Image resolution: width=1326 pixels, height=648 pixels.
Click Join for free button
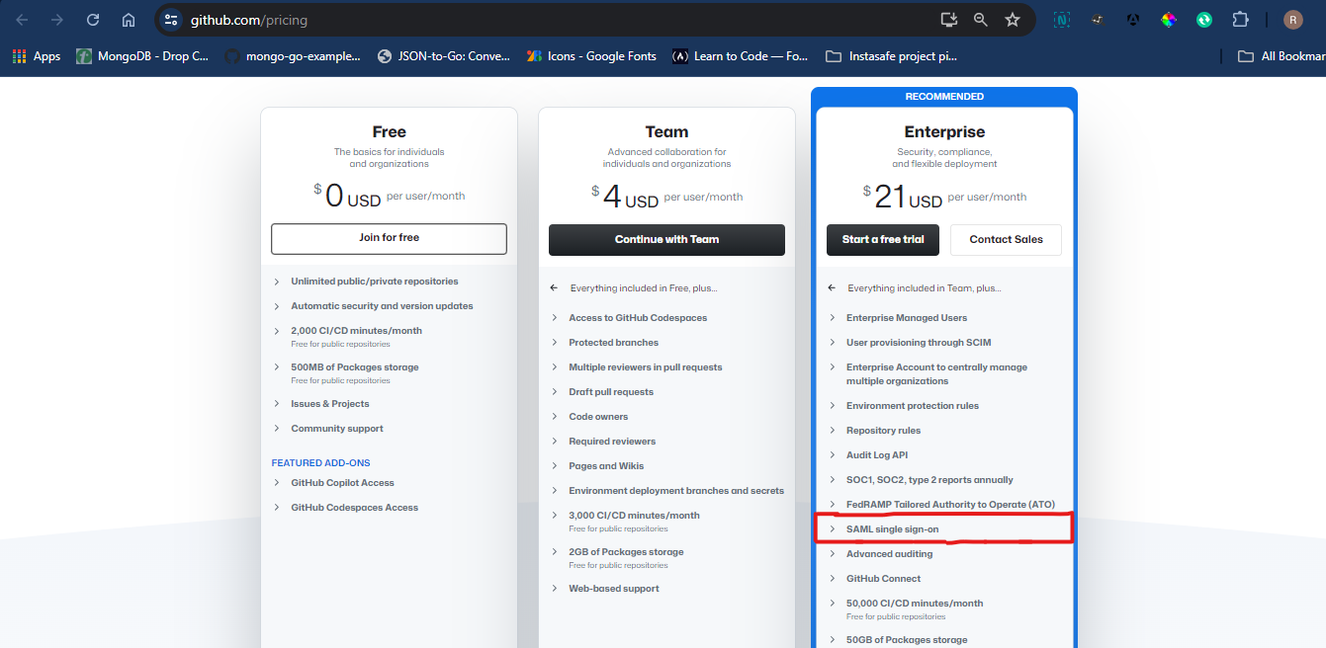(x=389, y=238)
